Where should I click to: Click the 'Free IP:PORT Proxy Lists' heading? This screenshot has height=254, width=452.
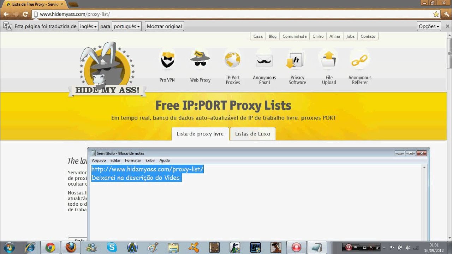223,105
